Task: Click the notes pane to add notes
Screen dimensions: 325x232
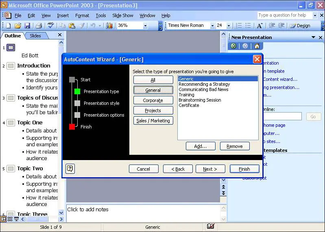Action: tap(143, 213)
